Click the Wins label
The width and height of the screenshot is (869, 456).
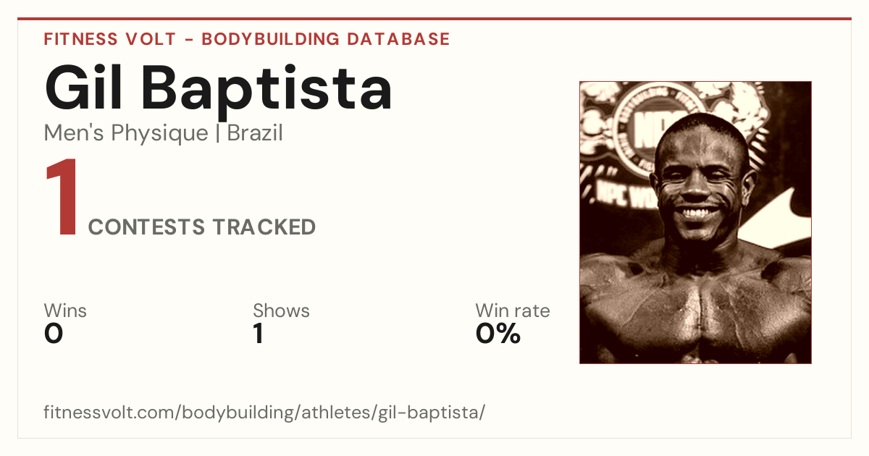[x=65, y=311]
